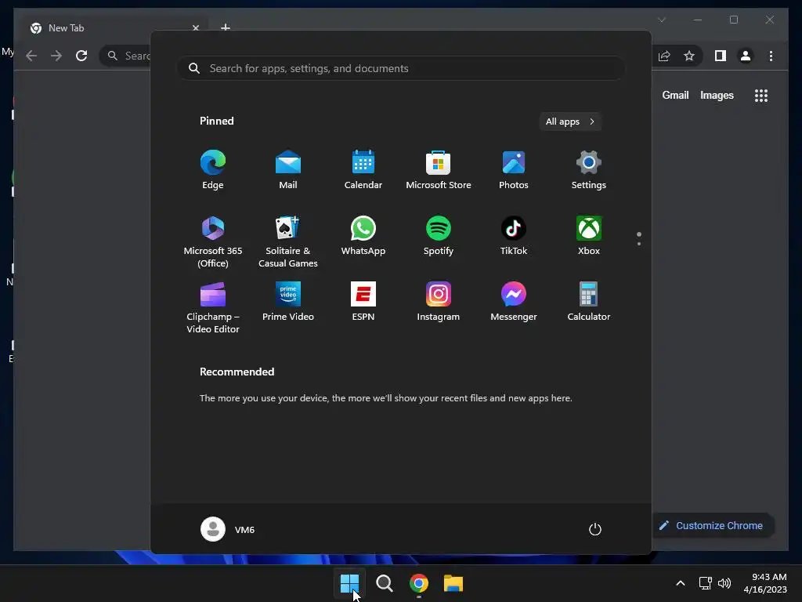Launch Calculator
The height and width of the screenshot is (602, 802).
(x=589, y=302)
